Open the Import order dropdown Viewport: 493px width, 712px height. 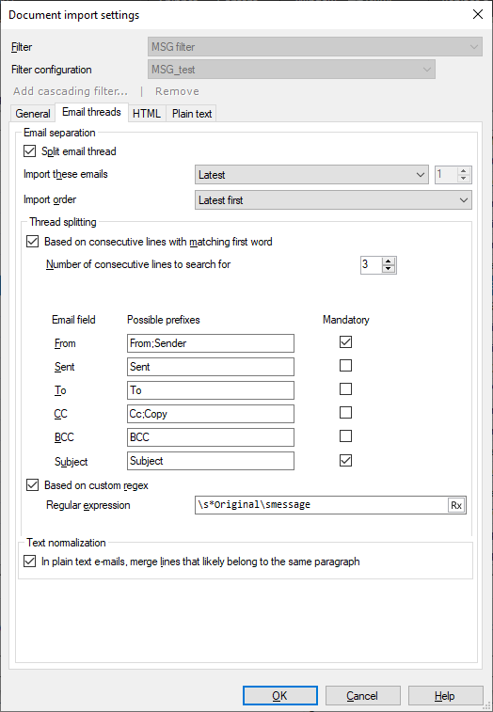tap(333, 200)
